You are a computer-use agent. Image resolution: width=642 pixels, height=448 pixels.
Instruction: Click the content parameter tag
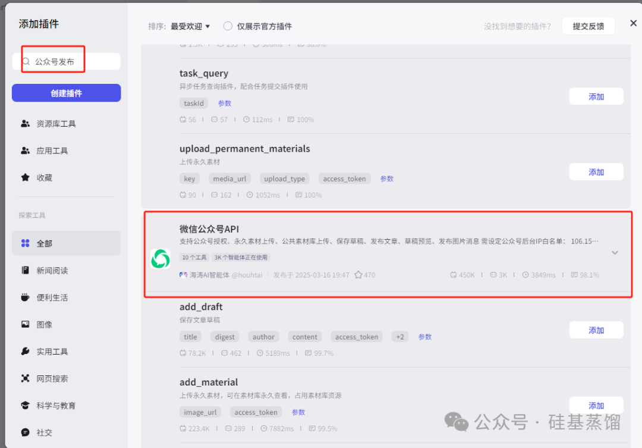(x=304, y=337)
